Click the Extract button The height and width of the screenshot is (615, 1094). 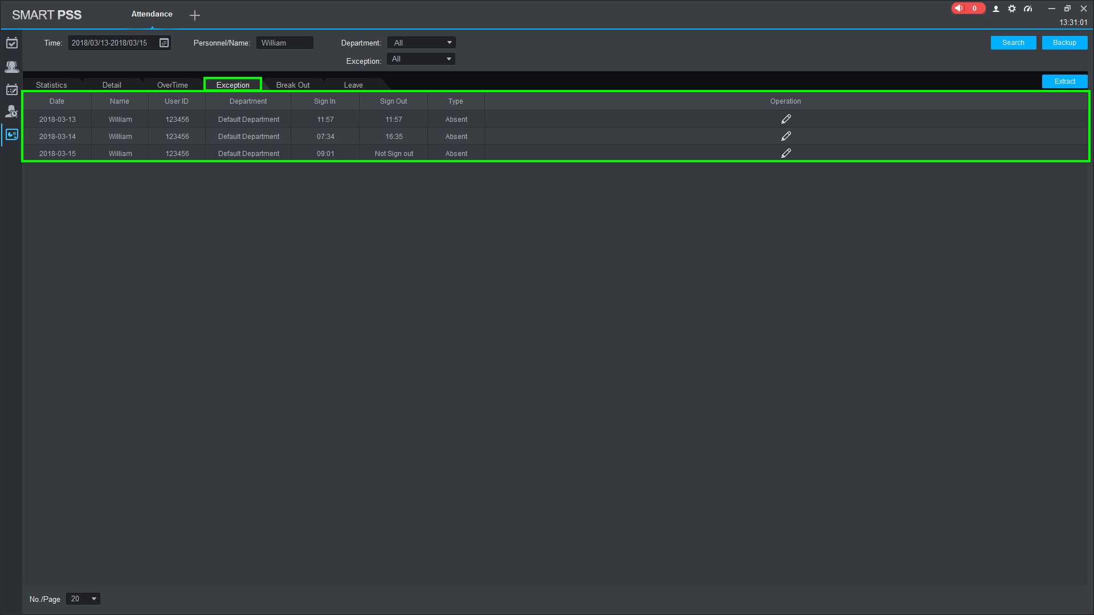1064,81
